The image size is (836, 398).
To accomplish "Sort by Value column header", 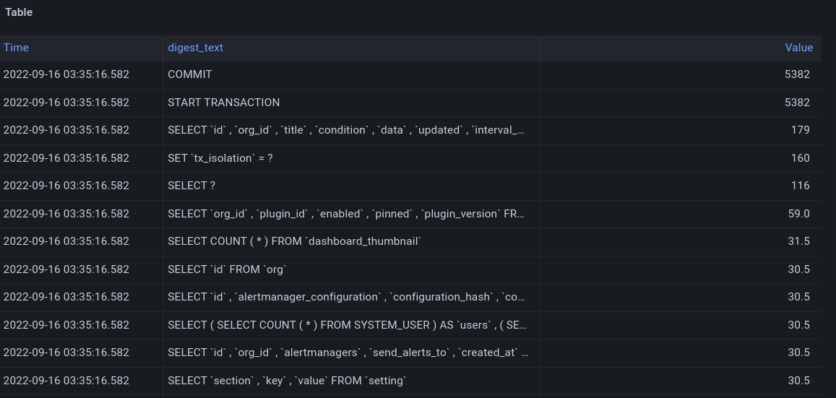I will click(798, 48).
